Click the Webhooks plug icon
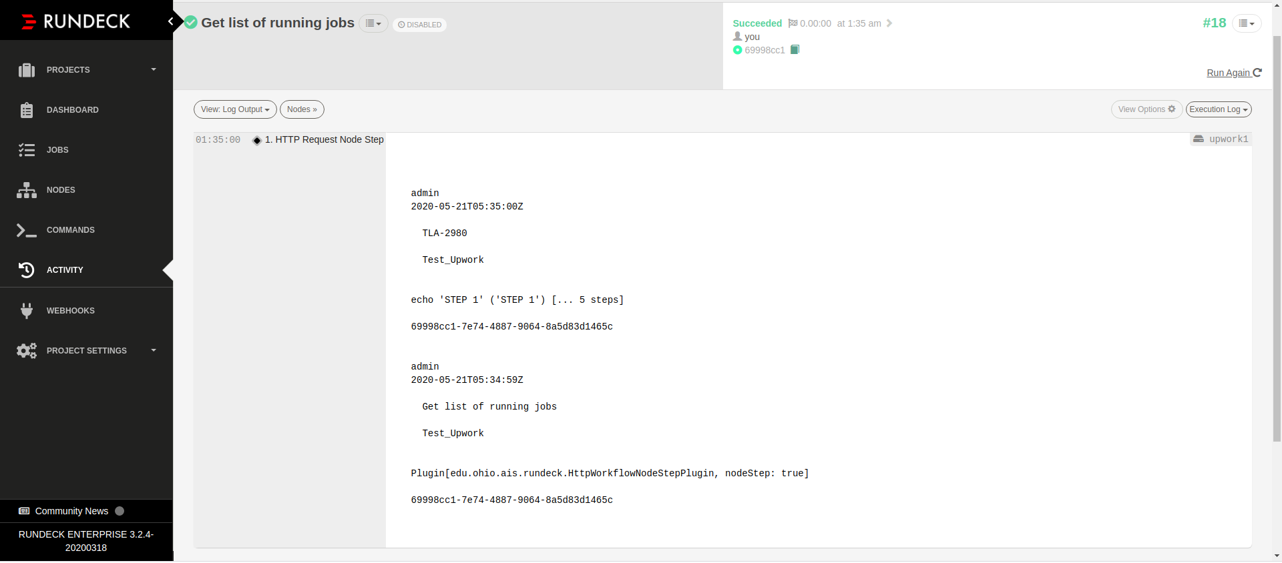The image size is (1282, 563). (27, 310)
